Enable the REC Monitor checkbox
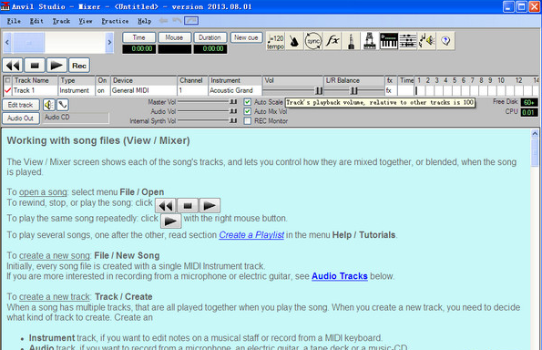This screenshot has width=542, height=350. 247,120
